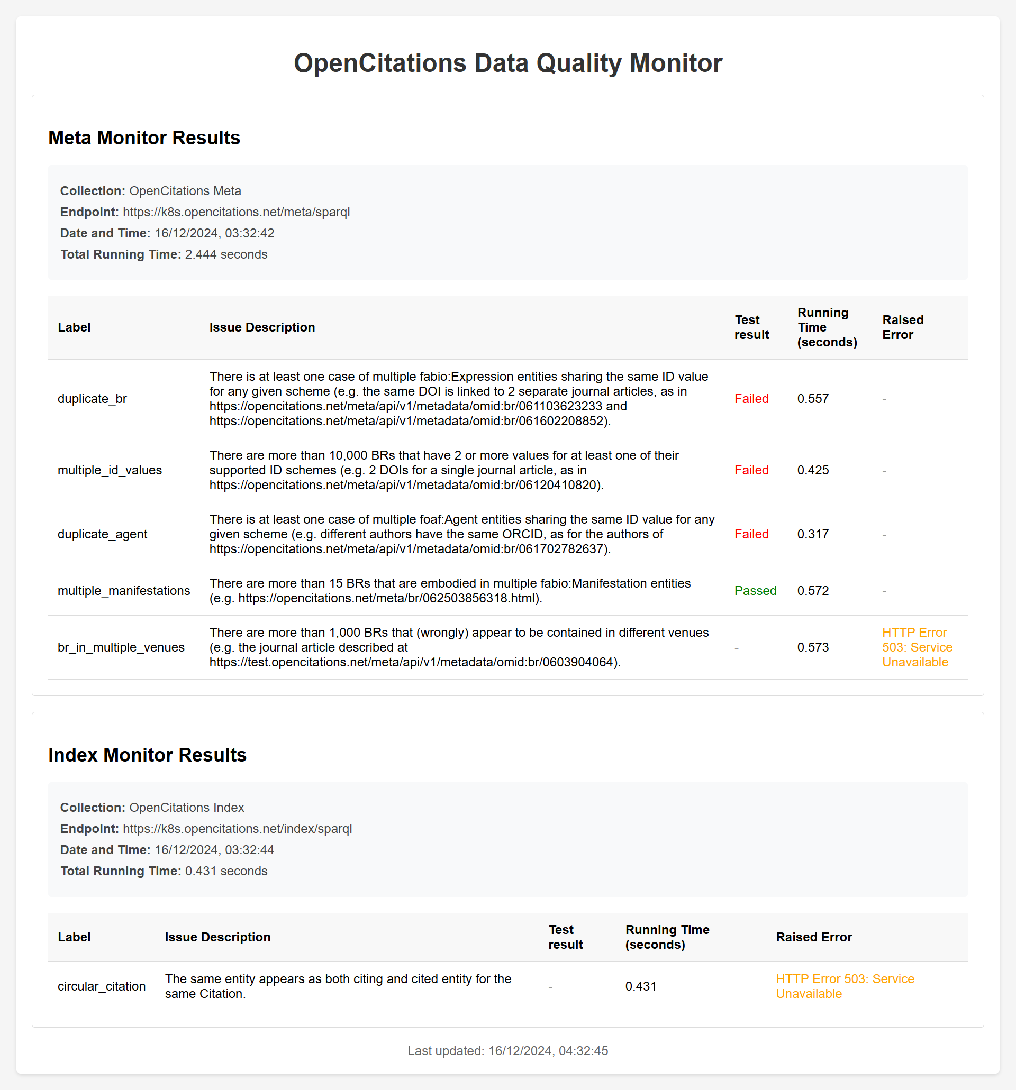Click the Meta Monitor Results heading
The height and width of the screenshot is (1090, 1016).
144,138
